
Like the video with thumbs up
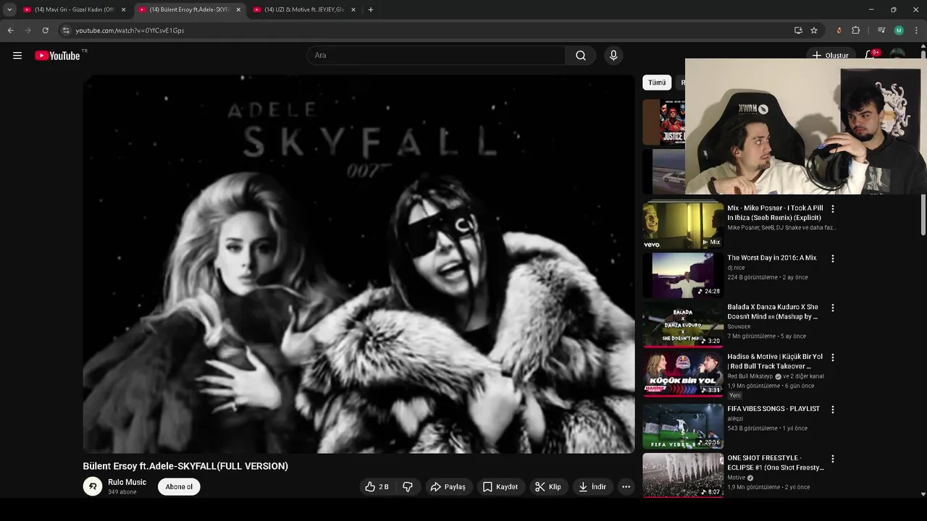pyautogui.click(x=379, y=487)
